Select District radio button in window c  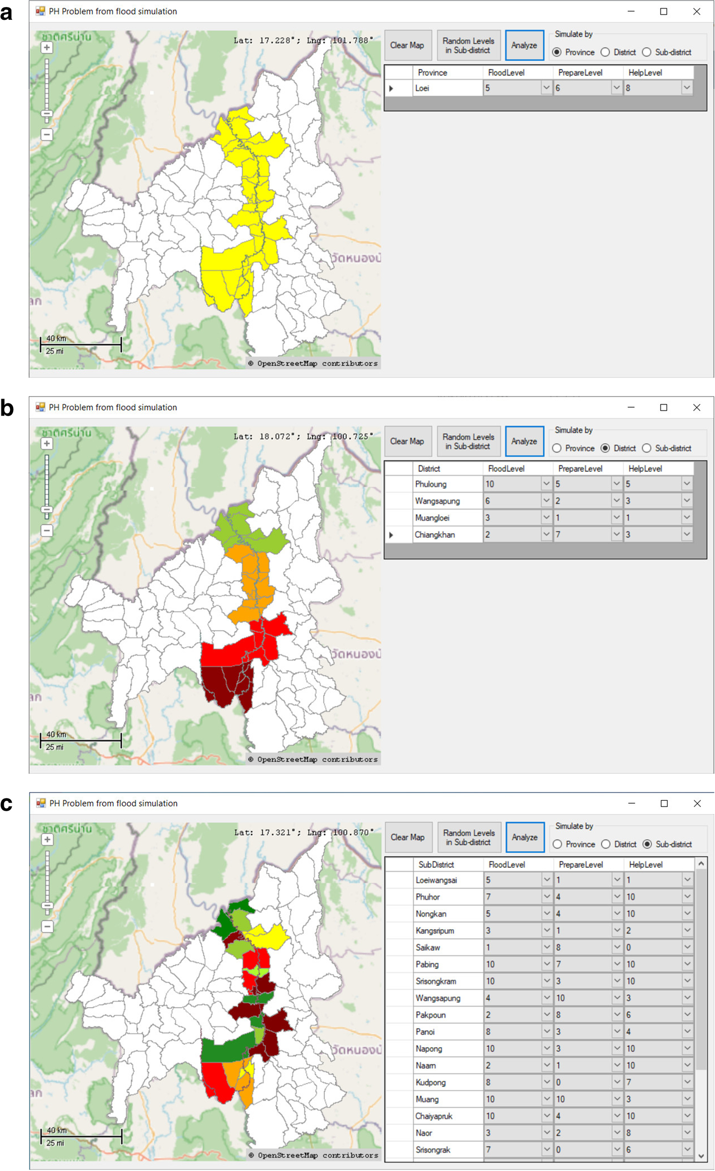tap(606, 844)
